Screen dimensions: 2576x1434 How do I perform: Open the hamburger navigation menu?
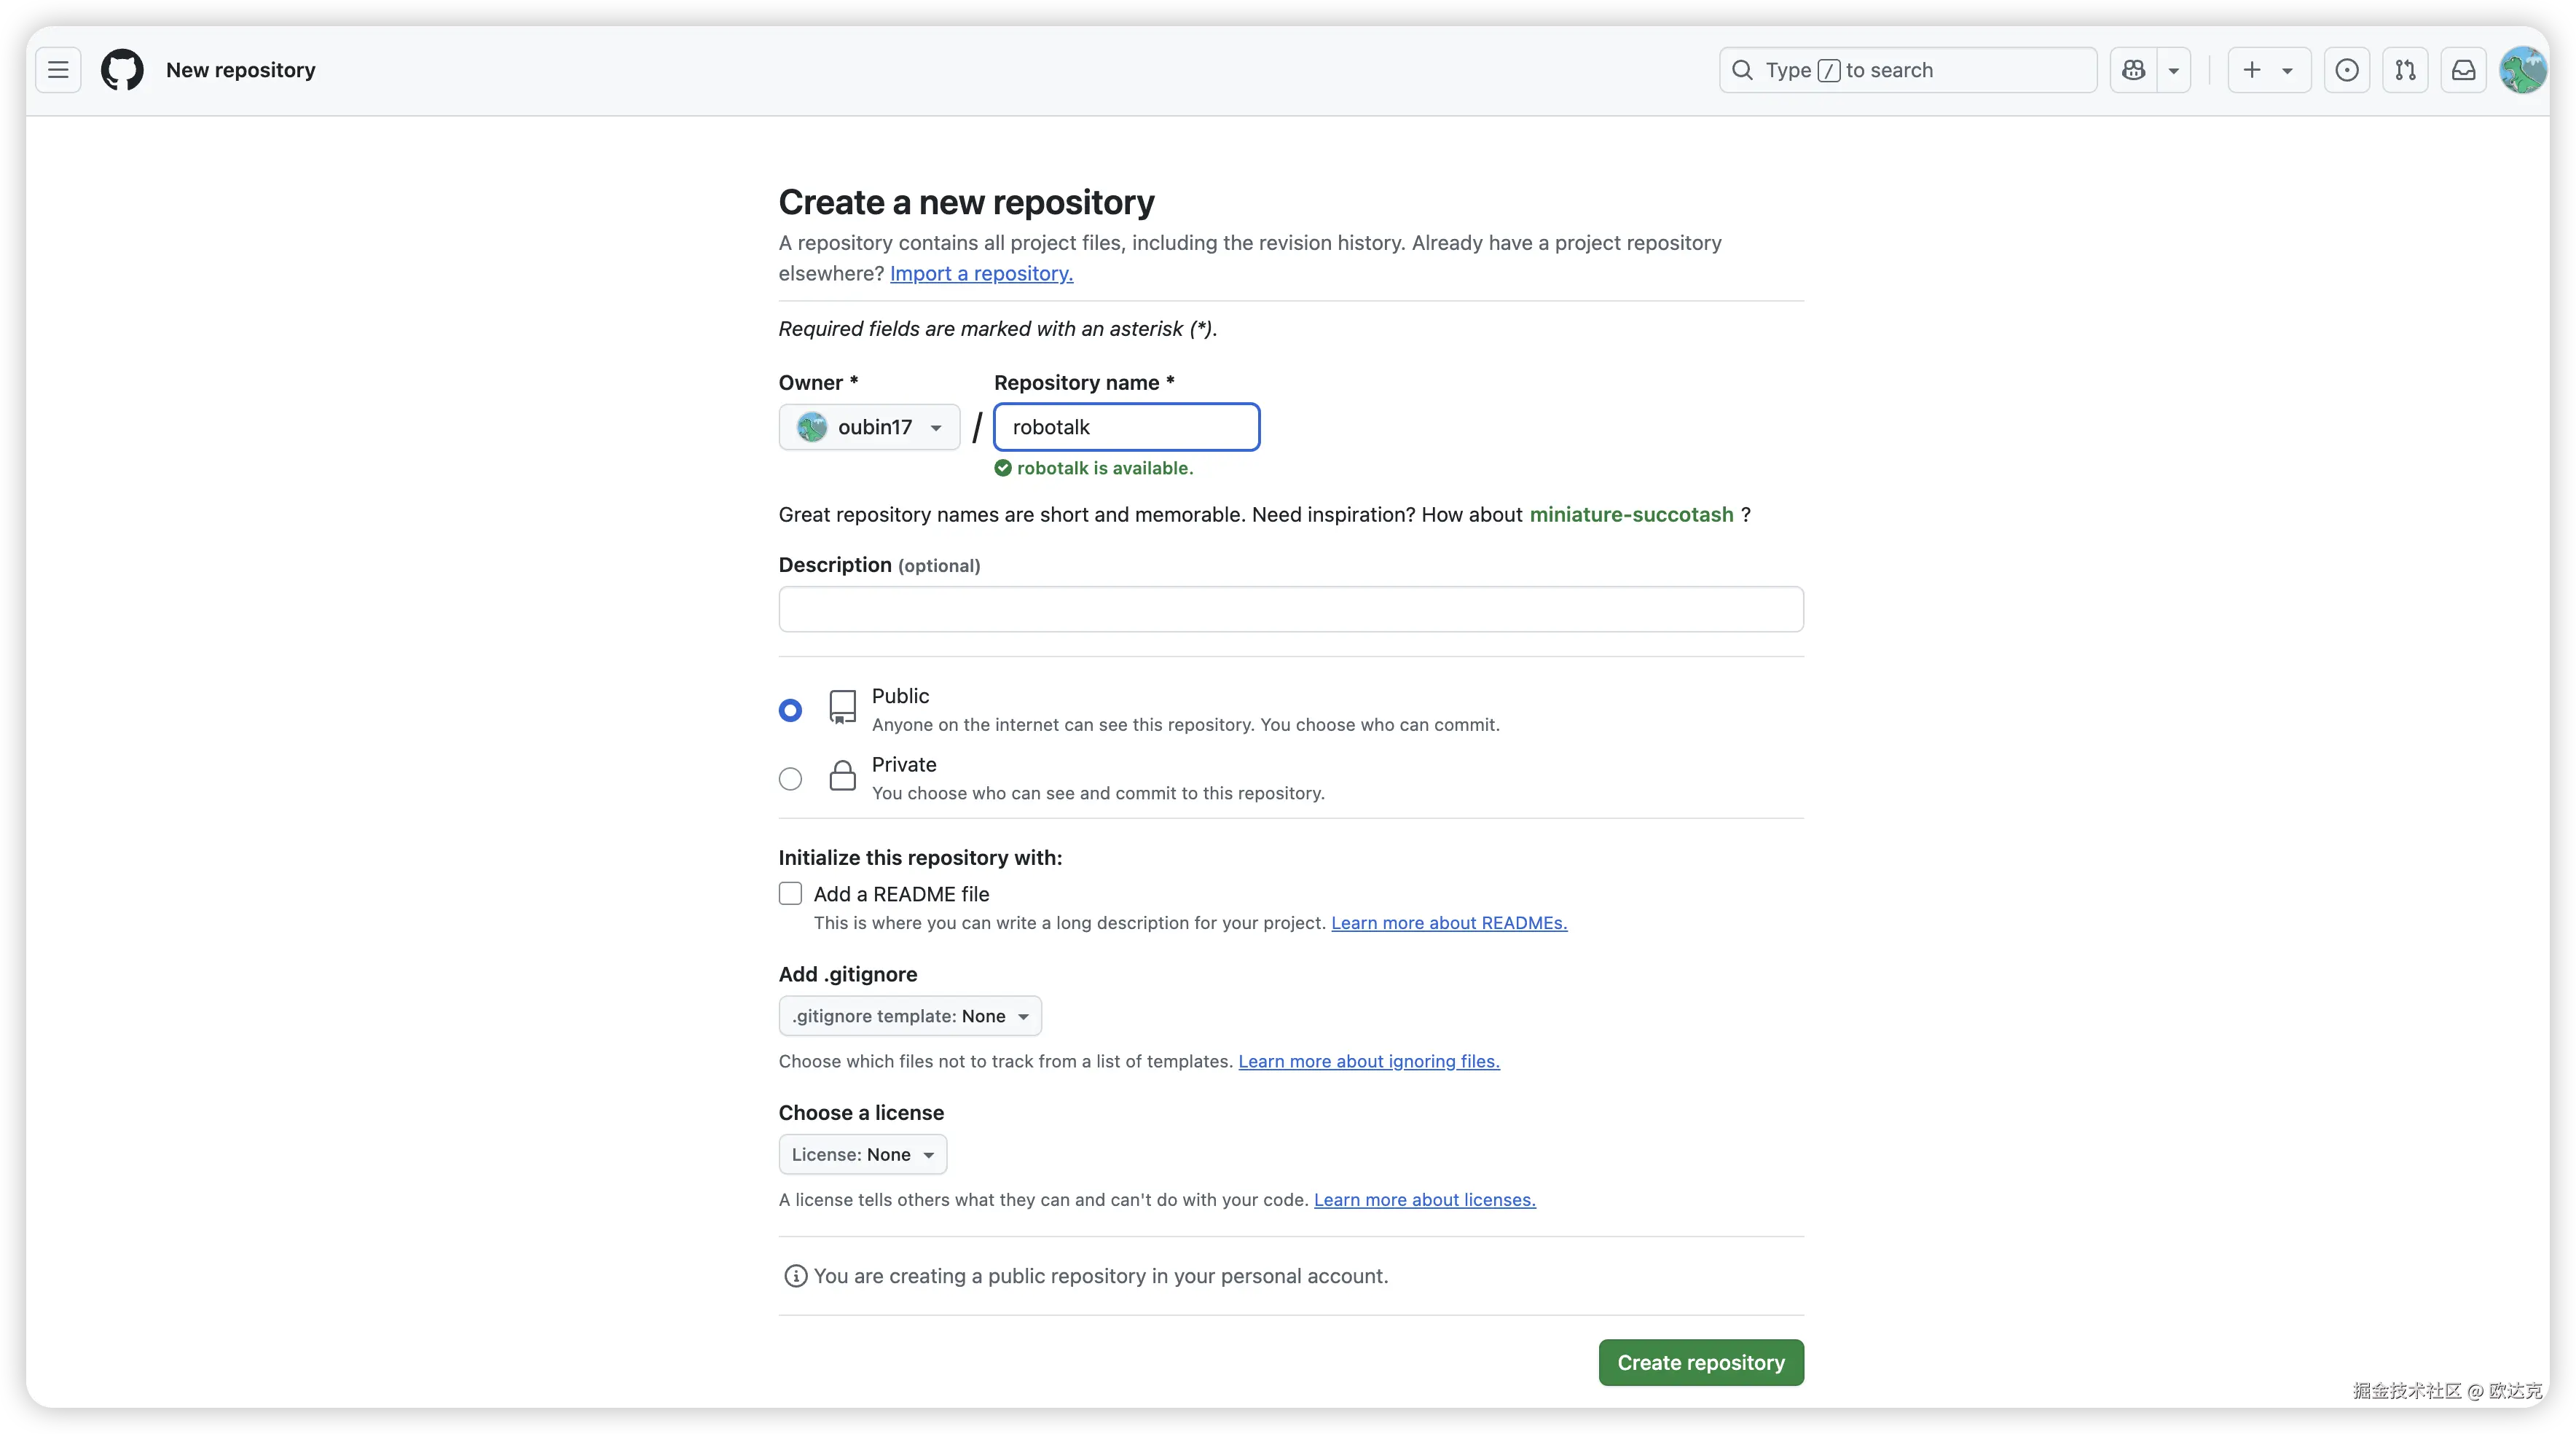pyautogui.click(x=58, y=70)
